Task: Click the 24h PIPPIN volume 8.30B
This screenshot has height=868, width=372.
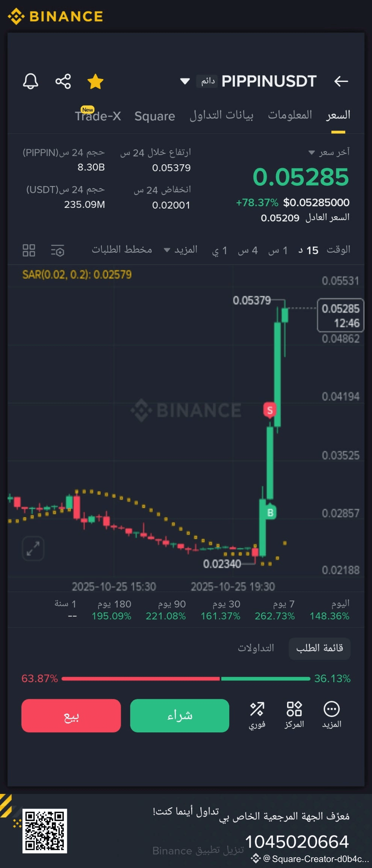Action: (x=91, y=167)
